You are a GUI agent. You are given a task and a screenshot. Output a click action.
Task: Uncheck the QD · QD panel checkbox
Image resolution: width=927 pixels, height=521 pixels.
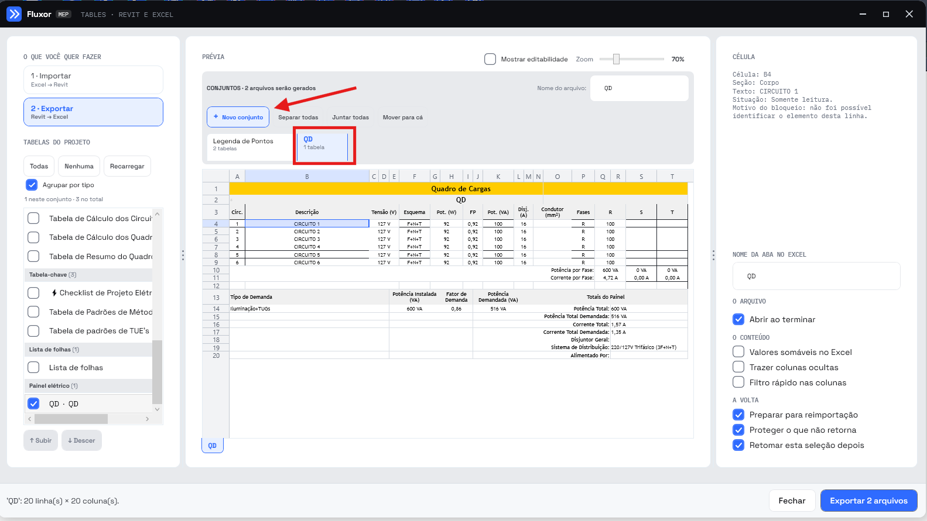[33, 403]
